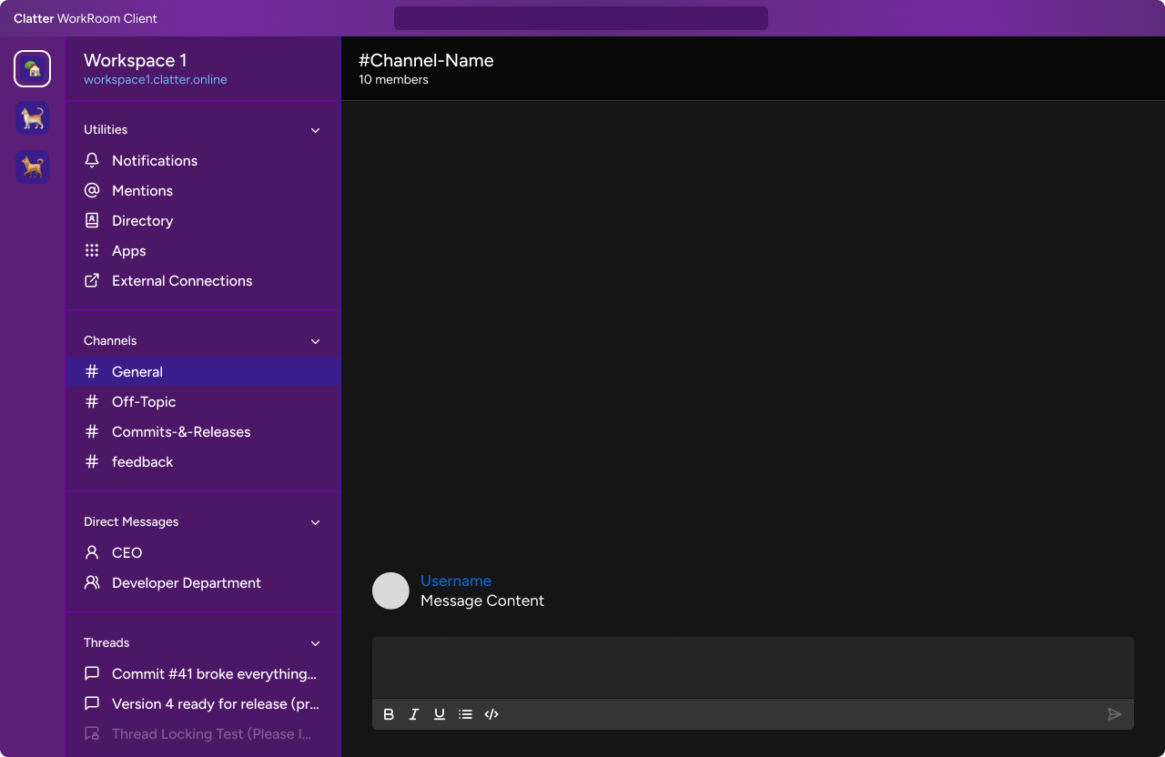The width and height of the screenshot is (1165, 757).
Task: Collapse the Direct Messages section
Action: pyautogui.click(x=315, y=522)
